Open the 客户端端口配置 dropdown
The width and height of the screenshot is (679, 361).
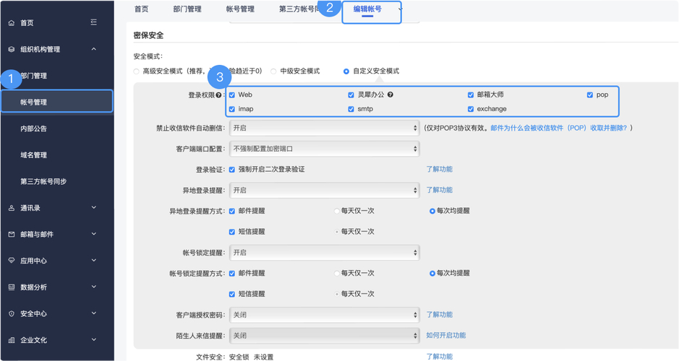pos(324,149)
